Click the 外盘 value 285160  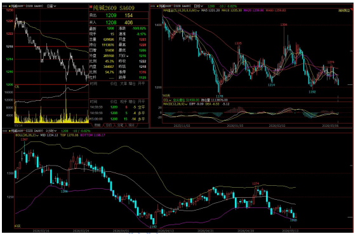109,56
